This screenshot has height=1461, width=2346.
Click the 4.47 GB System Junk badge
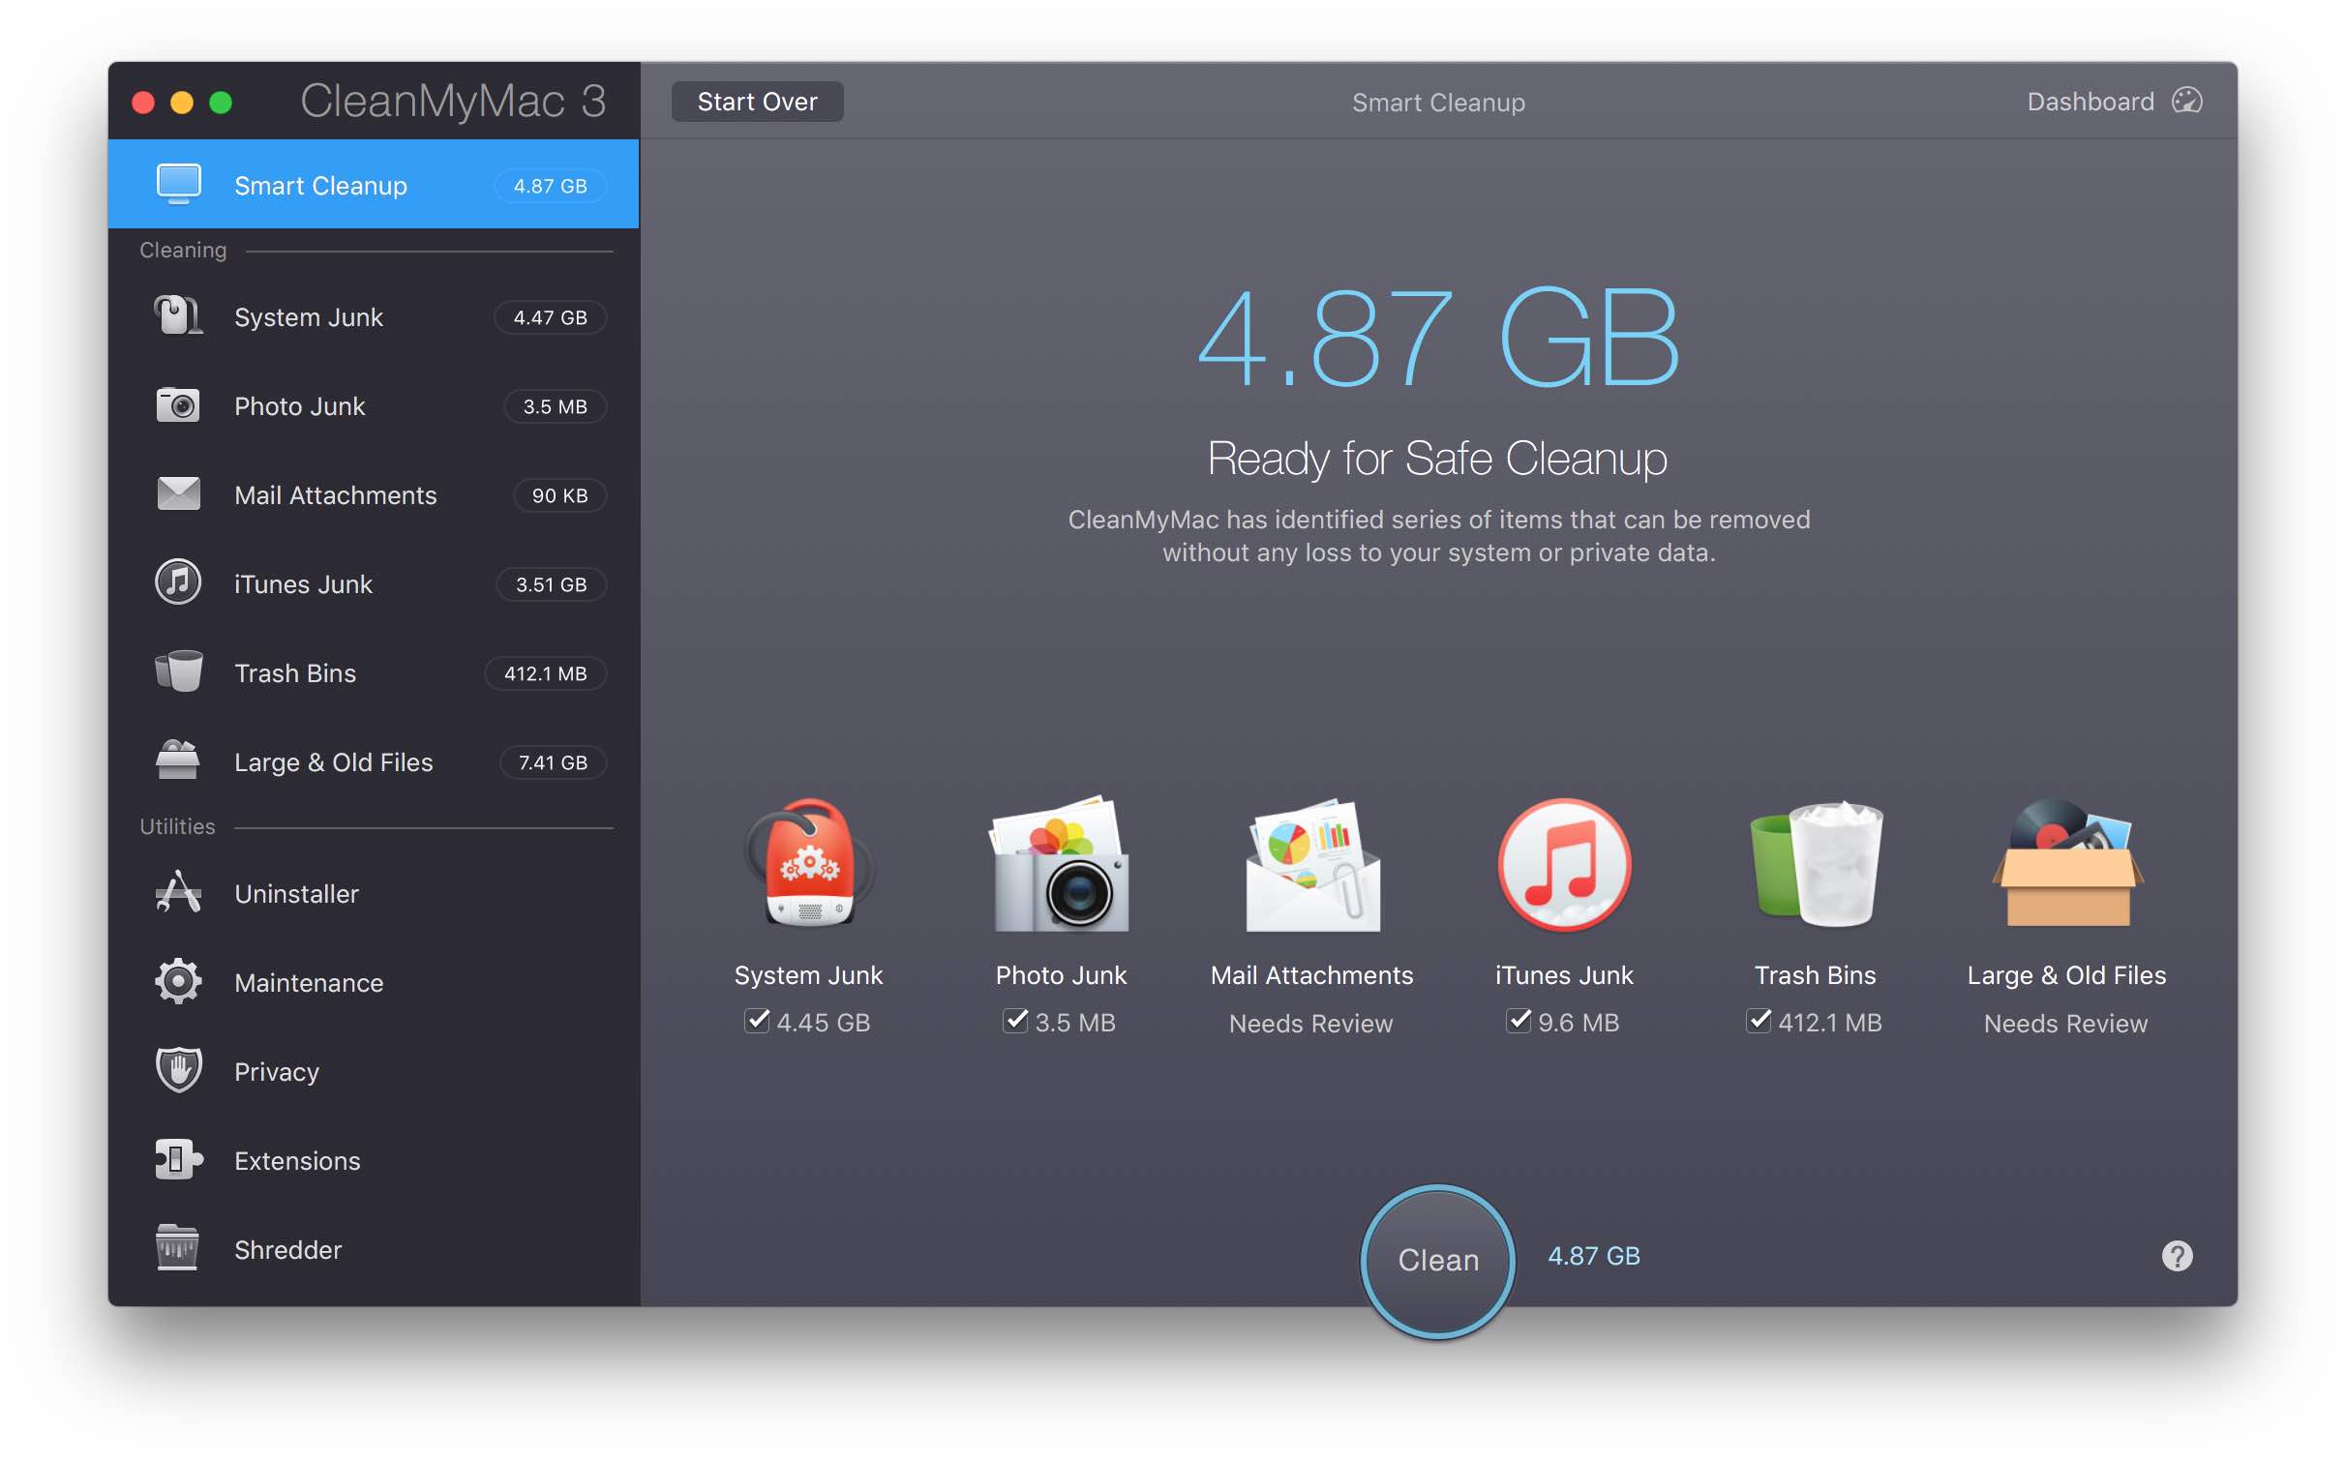(x=551, y=316)
